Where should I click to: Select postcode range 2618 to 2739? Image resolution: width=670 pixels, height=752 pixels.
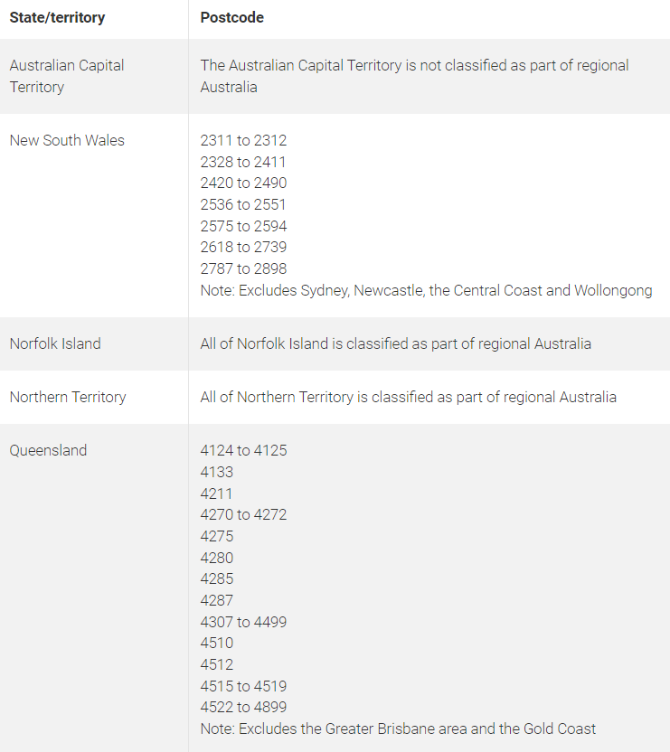[x=243, y=247]
